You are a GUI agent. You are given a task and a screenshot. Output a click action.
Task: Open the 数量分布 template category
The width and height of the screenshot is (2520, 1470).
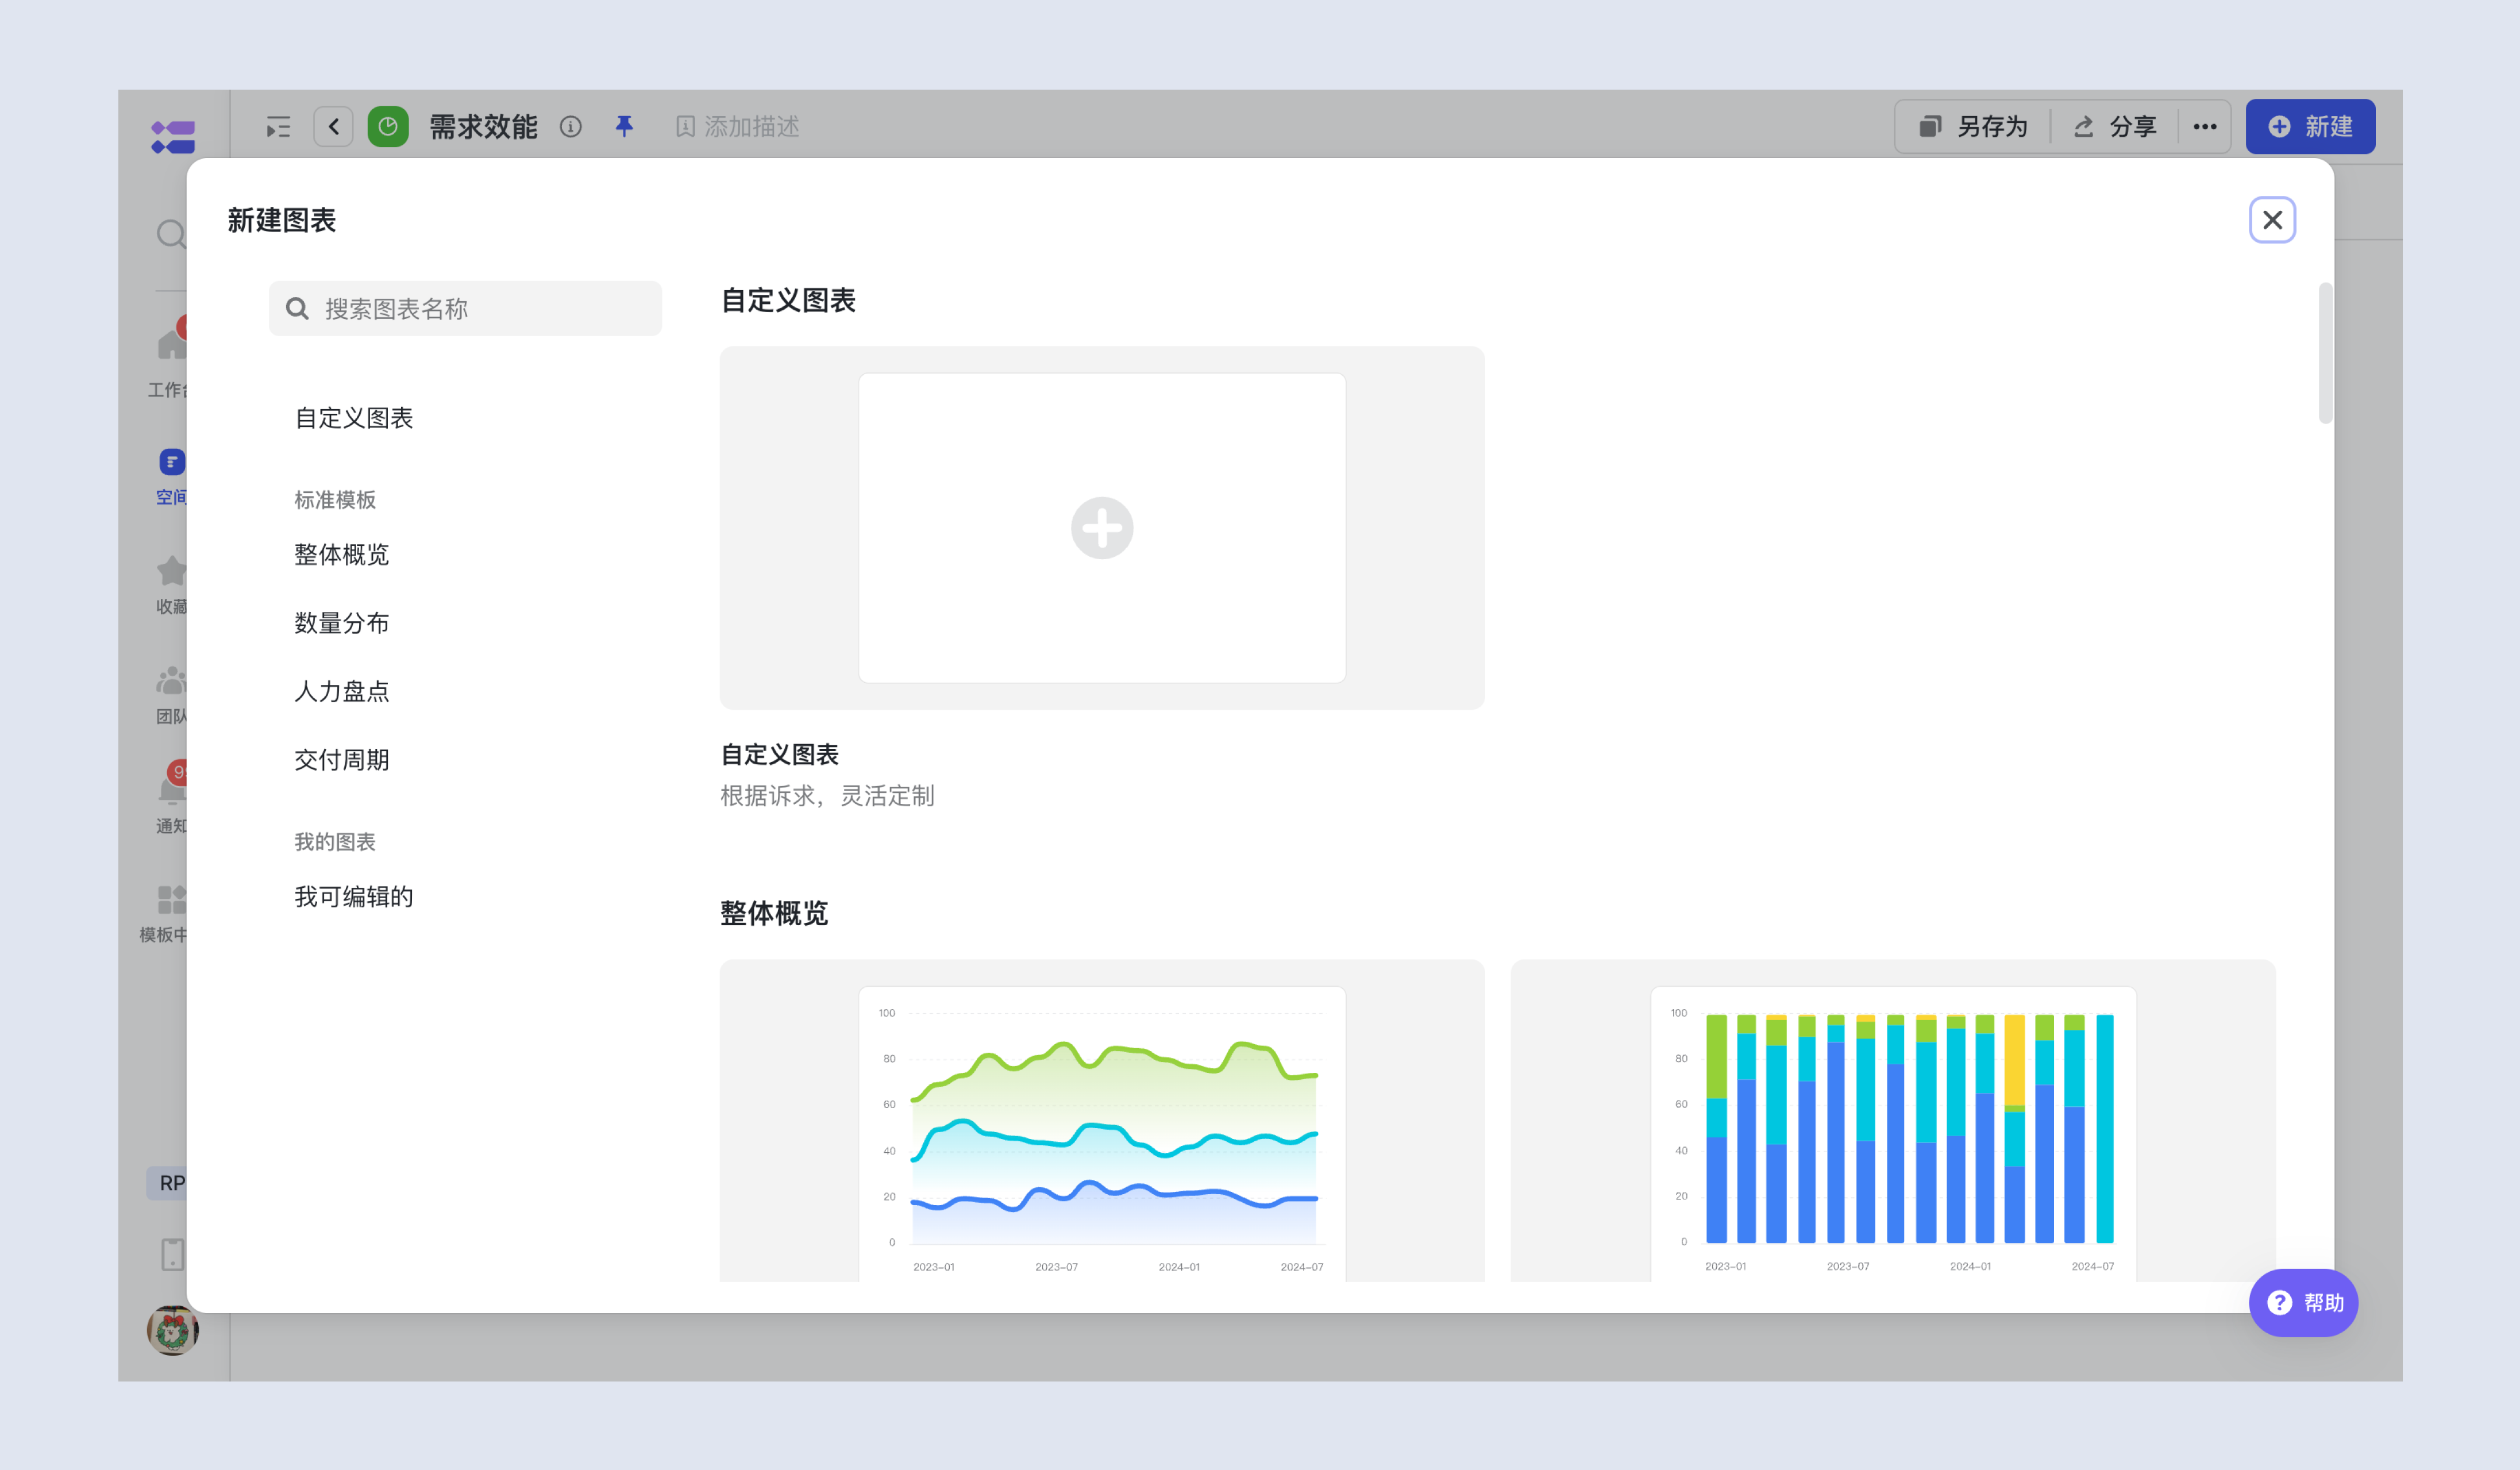pyautogui.click(x=342, y=623)
